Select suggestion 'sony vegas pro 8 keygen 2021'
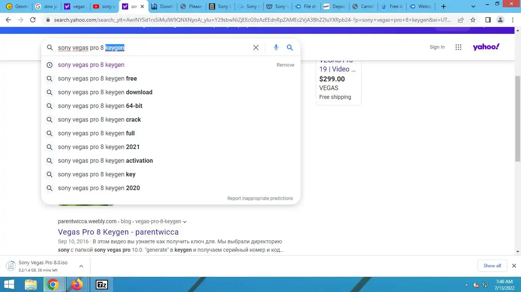The height and width of the screenshot is (292, 521). (x=171, y=147)
